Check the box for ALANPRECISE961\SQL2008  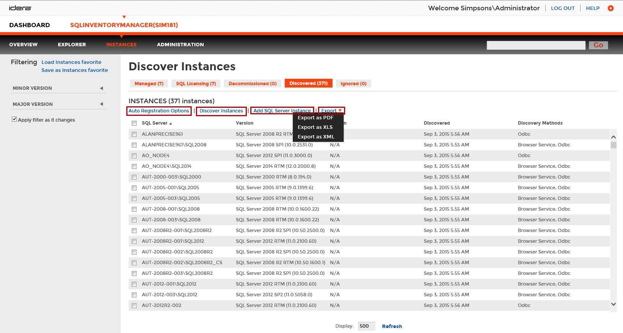pyautogui.click(x=134, y=145)
